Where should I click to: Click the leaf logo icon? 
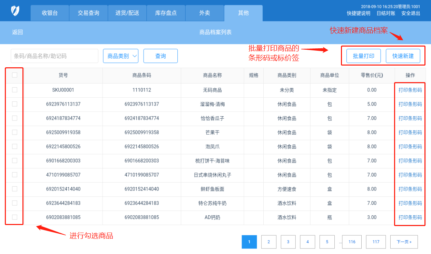coord(15,11)
